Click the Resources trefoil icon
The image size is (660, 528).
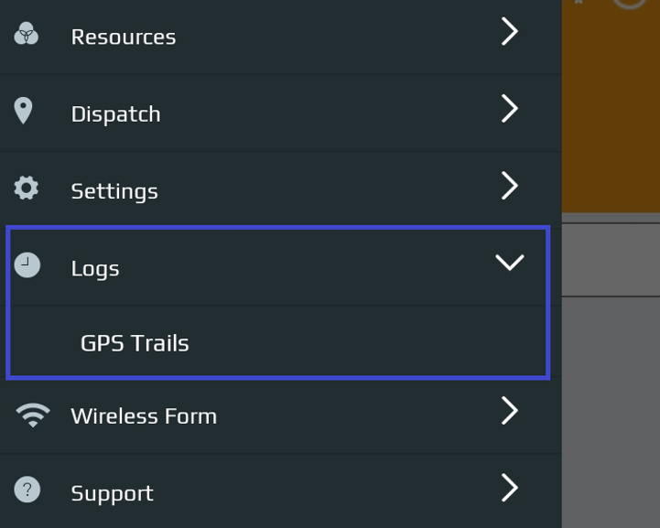pos(27,34)
